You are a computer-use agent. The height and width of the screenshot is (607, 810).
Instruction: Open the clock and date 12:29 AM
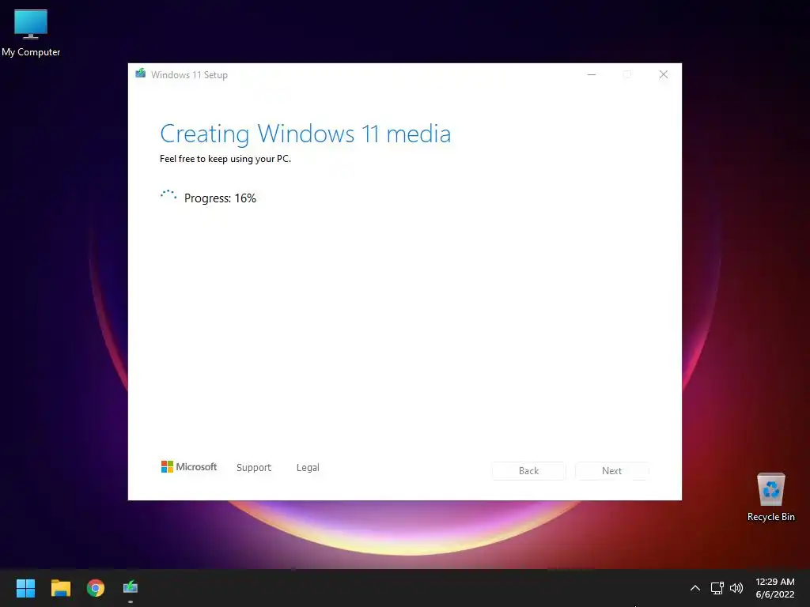pos(775,588)
